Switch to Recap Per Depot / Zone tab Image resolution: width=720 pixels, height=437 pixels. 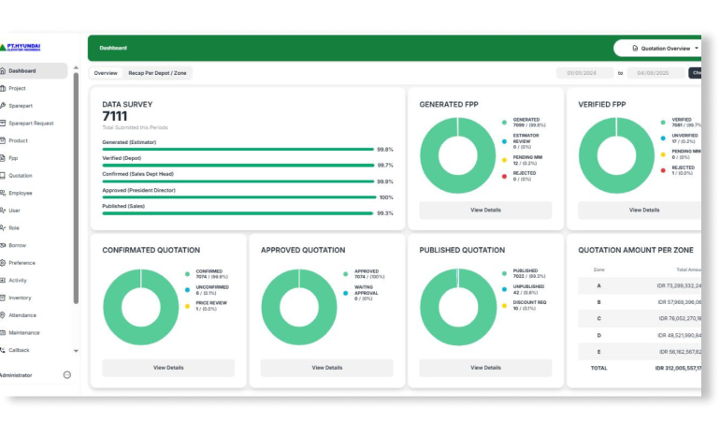pos(157,73)
